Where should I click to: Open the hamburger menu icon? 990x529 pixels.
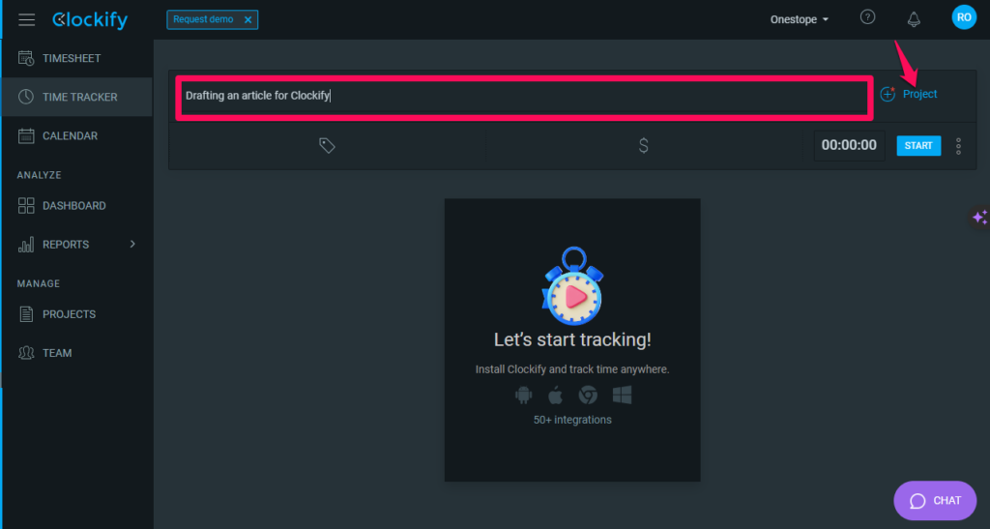tap(26, 19)
